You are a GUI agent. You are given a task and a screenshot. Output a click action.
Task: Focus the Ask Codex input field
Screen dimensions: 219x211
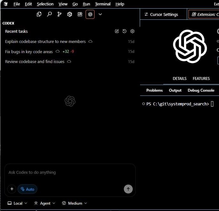tap(70, 172)
